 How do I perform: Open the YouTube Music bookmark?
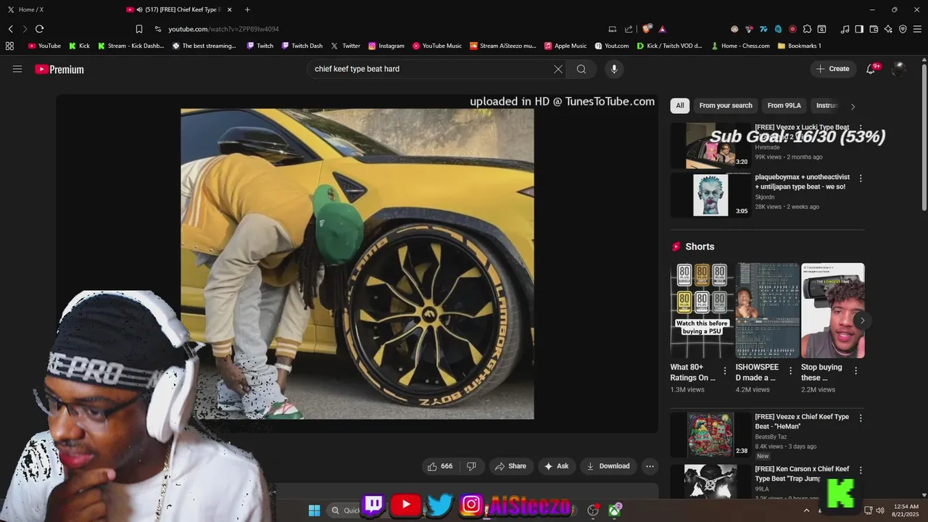(436, 46)
